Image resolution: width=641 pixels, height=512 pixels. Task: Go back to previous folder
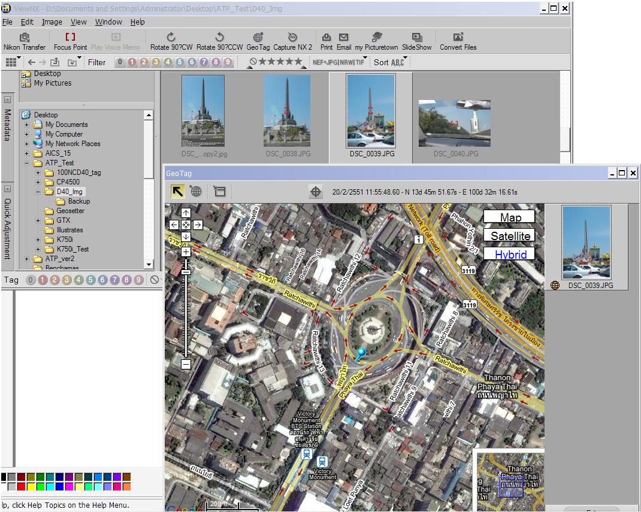point(32,62)
